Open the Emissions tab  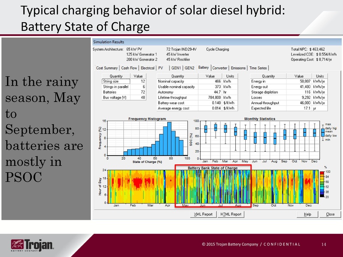[x=238, y=68]
